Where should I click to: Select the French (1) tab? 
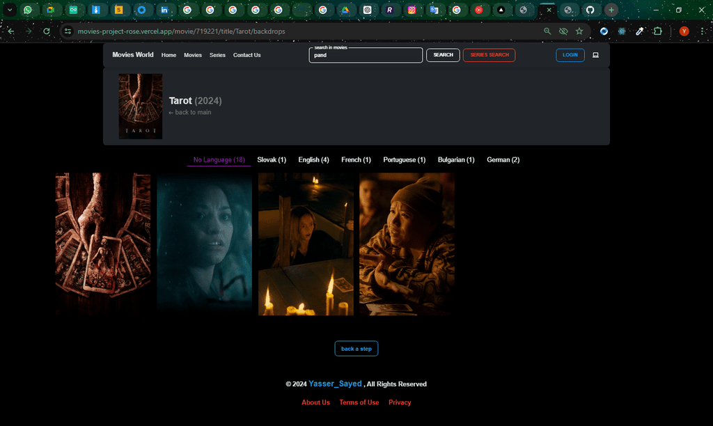coord(356,159)
